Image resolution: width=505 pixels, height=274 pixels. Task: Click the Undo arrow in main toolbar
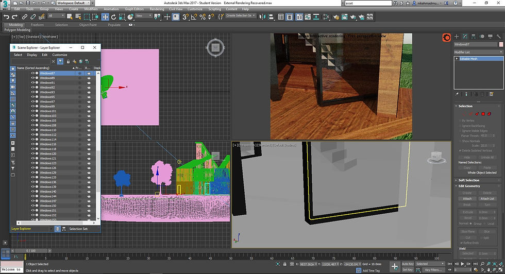(6, 17)
